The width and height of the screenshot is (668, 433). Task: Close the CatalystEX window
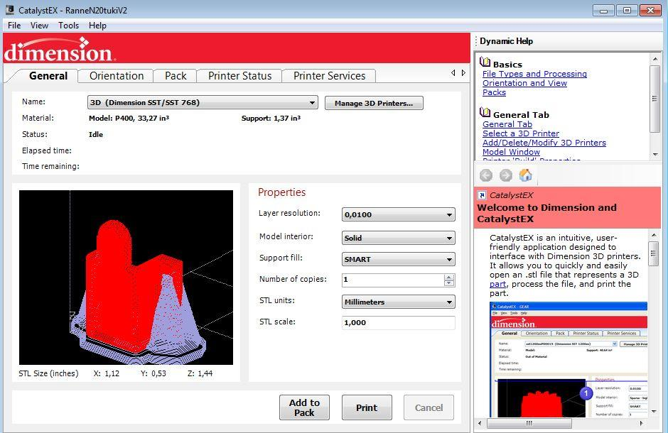coord(650,10)
